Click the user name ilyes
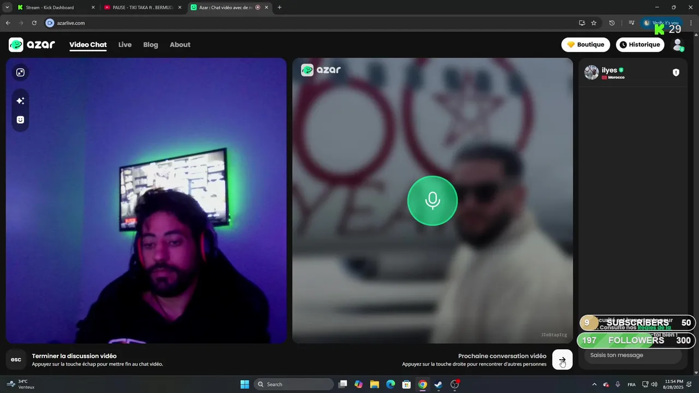 pyautogui.click(x=609, y=70)
